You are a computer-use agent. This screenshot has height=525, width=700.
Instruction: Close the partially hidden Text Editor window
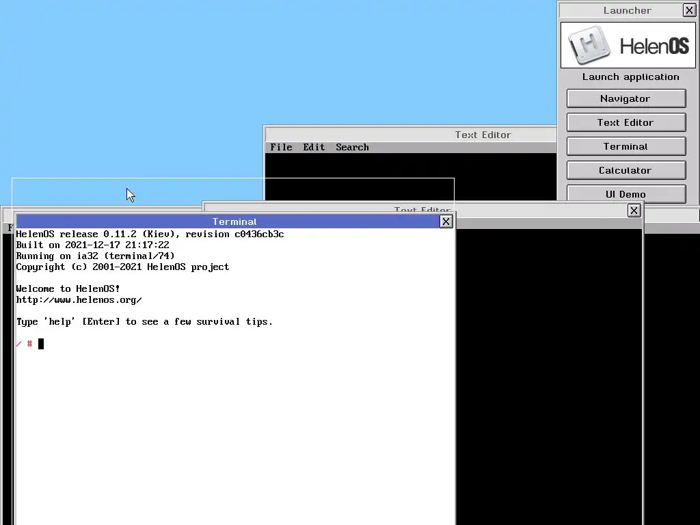[x=634, y=211]
